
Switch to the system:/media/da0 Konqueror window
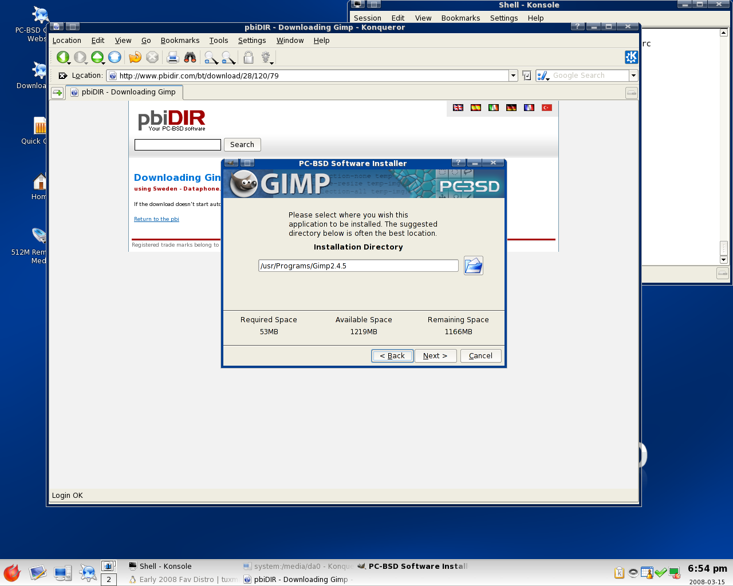point(298,567)
